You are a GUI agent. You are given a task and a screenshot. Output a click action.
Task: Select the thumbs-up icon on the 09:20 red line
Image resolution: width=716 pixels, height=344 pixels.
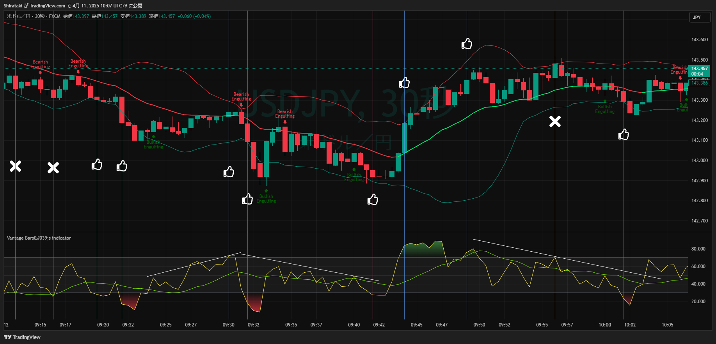97,164
